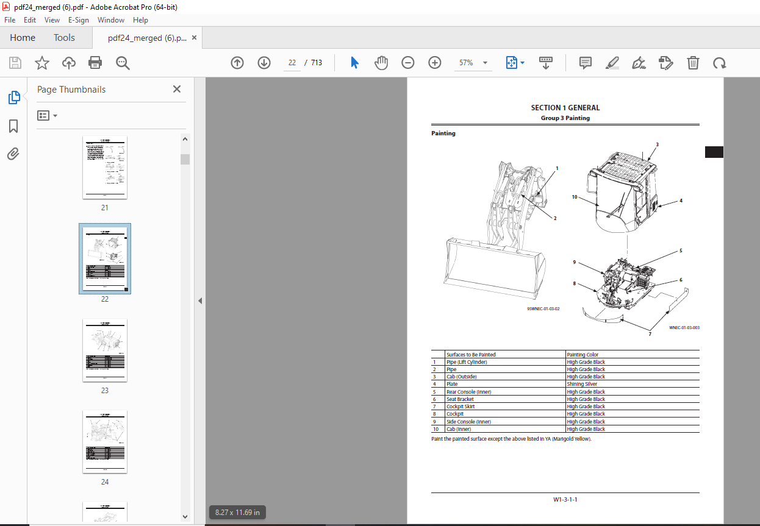Open the find text search tool

(123, 63)
